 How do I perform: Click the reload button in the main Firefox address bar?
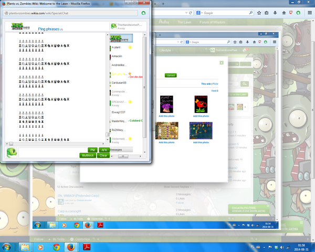pyautogui.click(x=191, y=13)
